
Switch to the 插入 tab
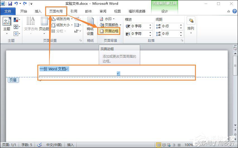pos(38,11)
